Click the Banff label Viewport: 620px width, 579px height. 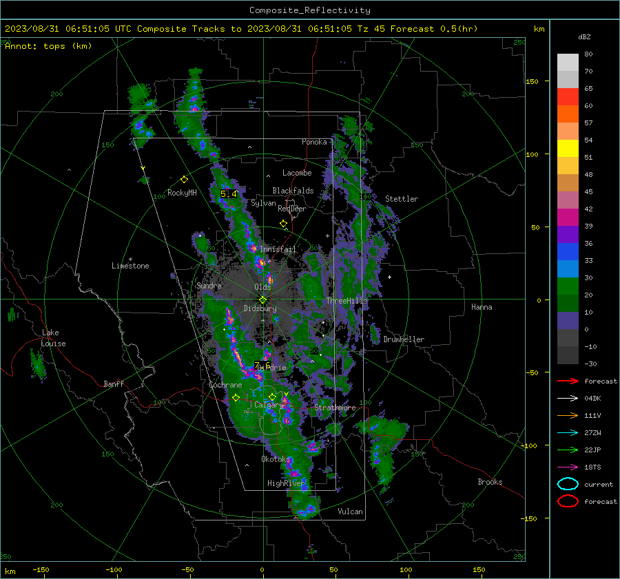coord(114,383)
